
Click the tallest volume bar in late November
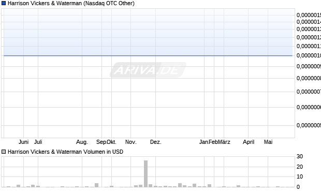[146, 173]
